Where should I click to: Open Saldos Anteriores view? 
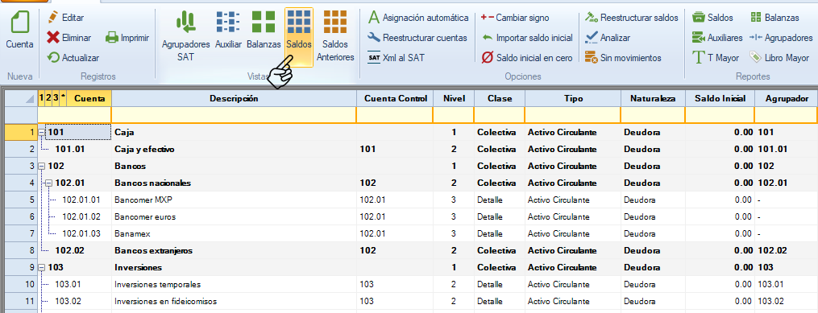click(x=335, y=36)
